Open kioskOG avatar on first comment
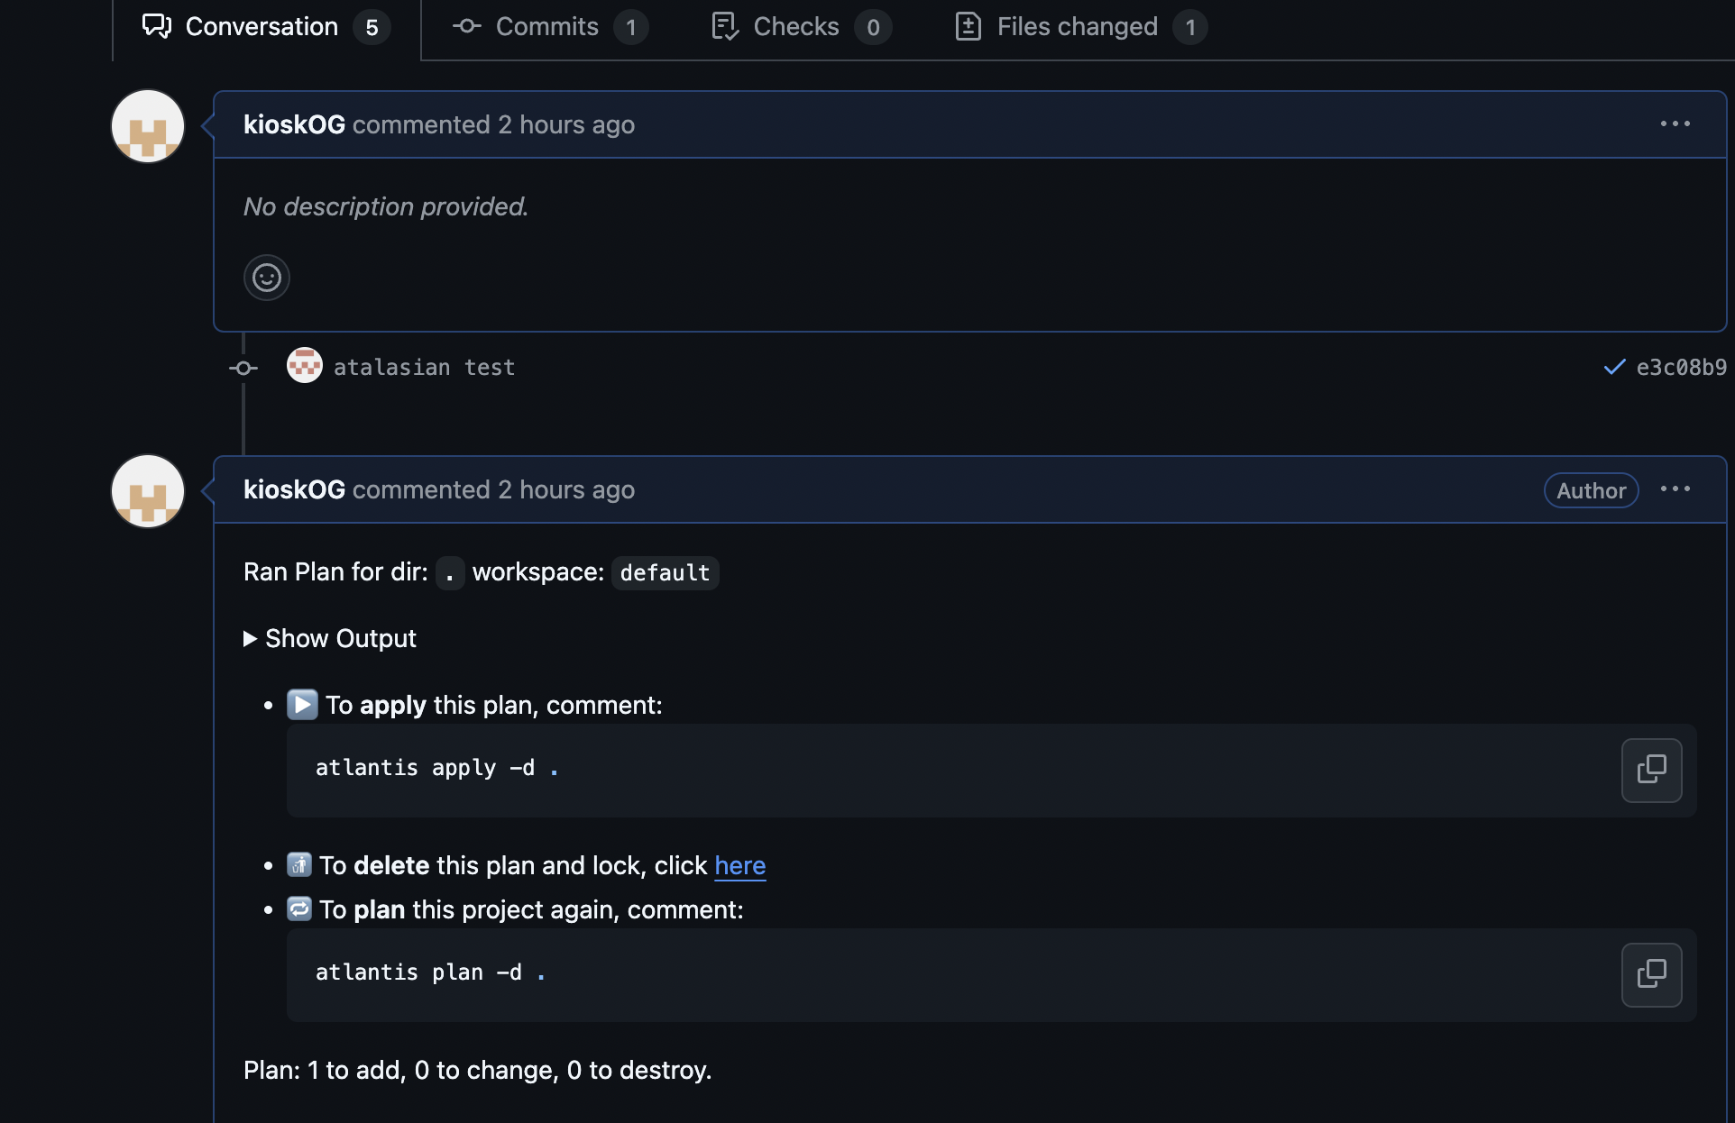Image resolution: width=1735 pixels, height=1123 pixels. coord(148,126)
